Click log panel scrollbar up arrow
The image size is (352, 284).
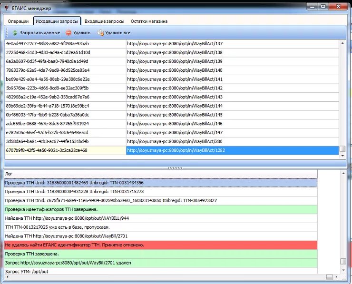coord(343,173)
